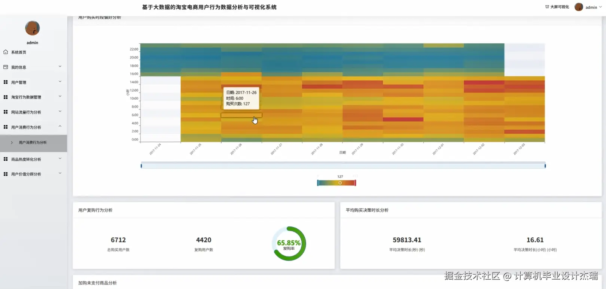
Task: Click the grid icon beside 商品热度转化分析
Action: [x=6, y=159]
